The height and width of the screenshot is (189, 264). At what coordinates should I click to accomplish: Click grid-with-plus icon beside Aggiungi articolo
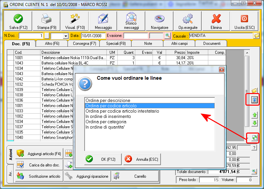tap(69, 153)
